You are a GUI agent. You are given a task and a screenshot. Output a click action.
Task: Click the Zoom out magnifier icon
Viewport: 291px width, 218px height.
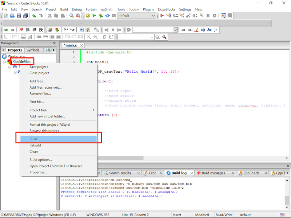pos(96,37)
